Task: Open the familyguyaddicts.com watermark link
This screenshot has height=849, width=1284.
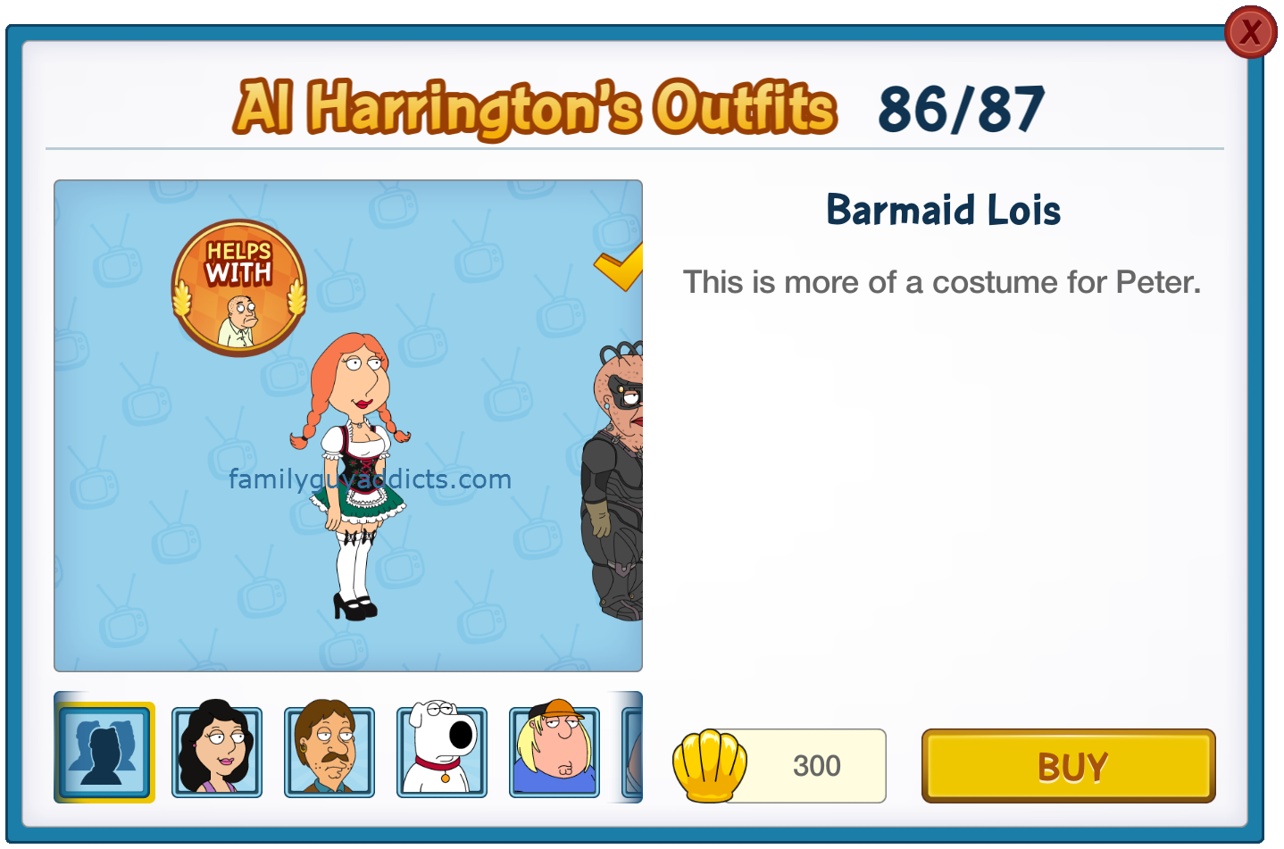Action: click(x=370, y=479)
